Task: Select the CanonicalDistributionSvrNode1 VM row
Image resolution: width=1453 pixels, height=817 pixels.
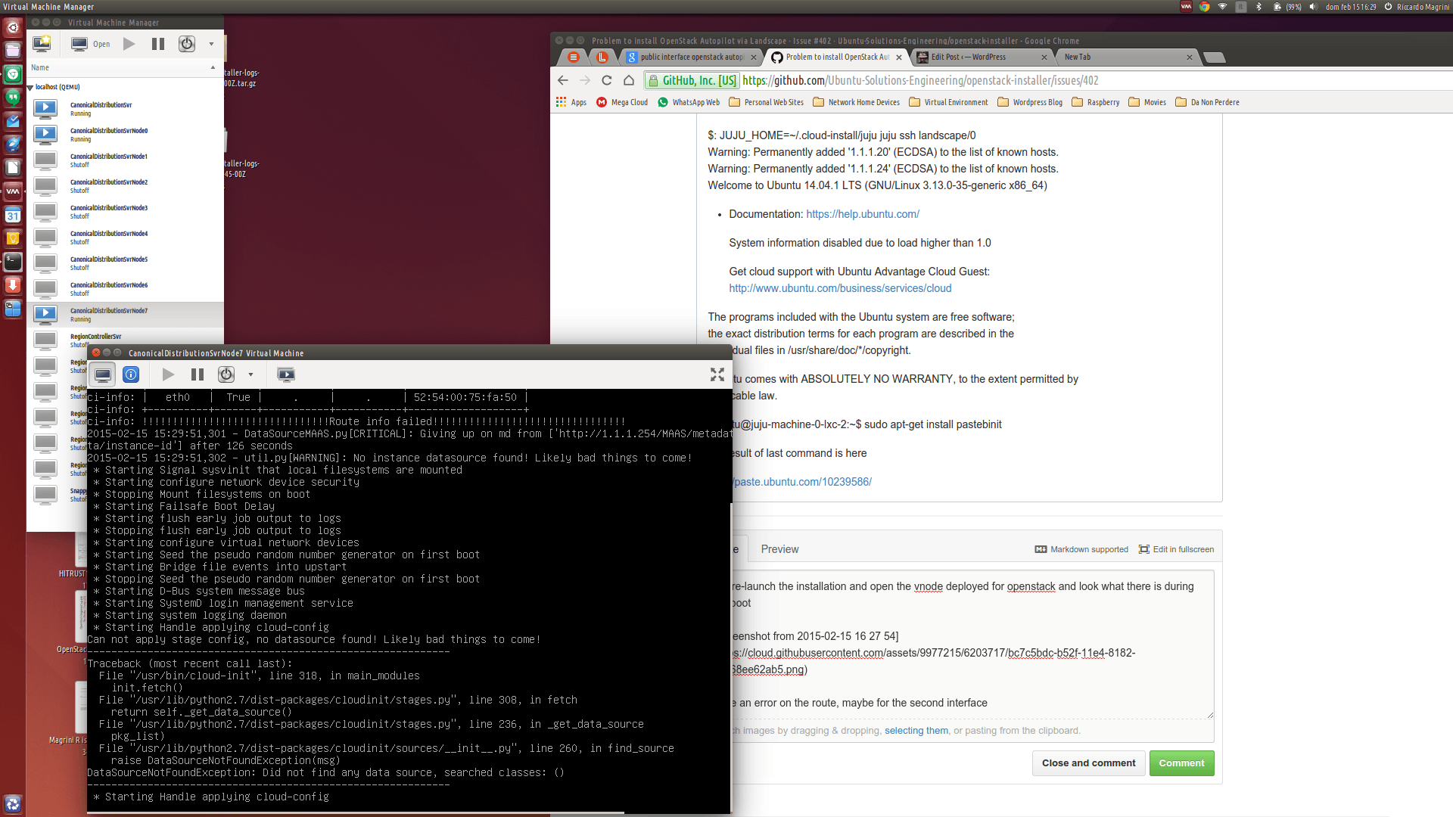Action: click(x=125, y=160)
